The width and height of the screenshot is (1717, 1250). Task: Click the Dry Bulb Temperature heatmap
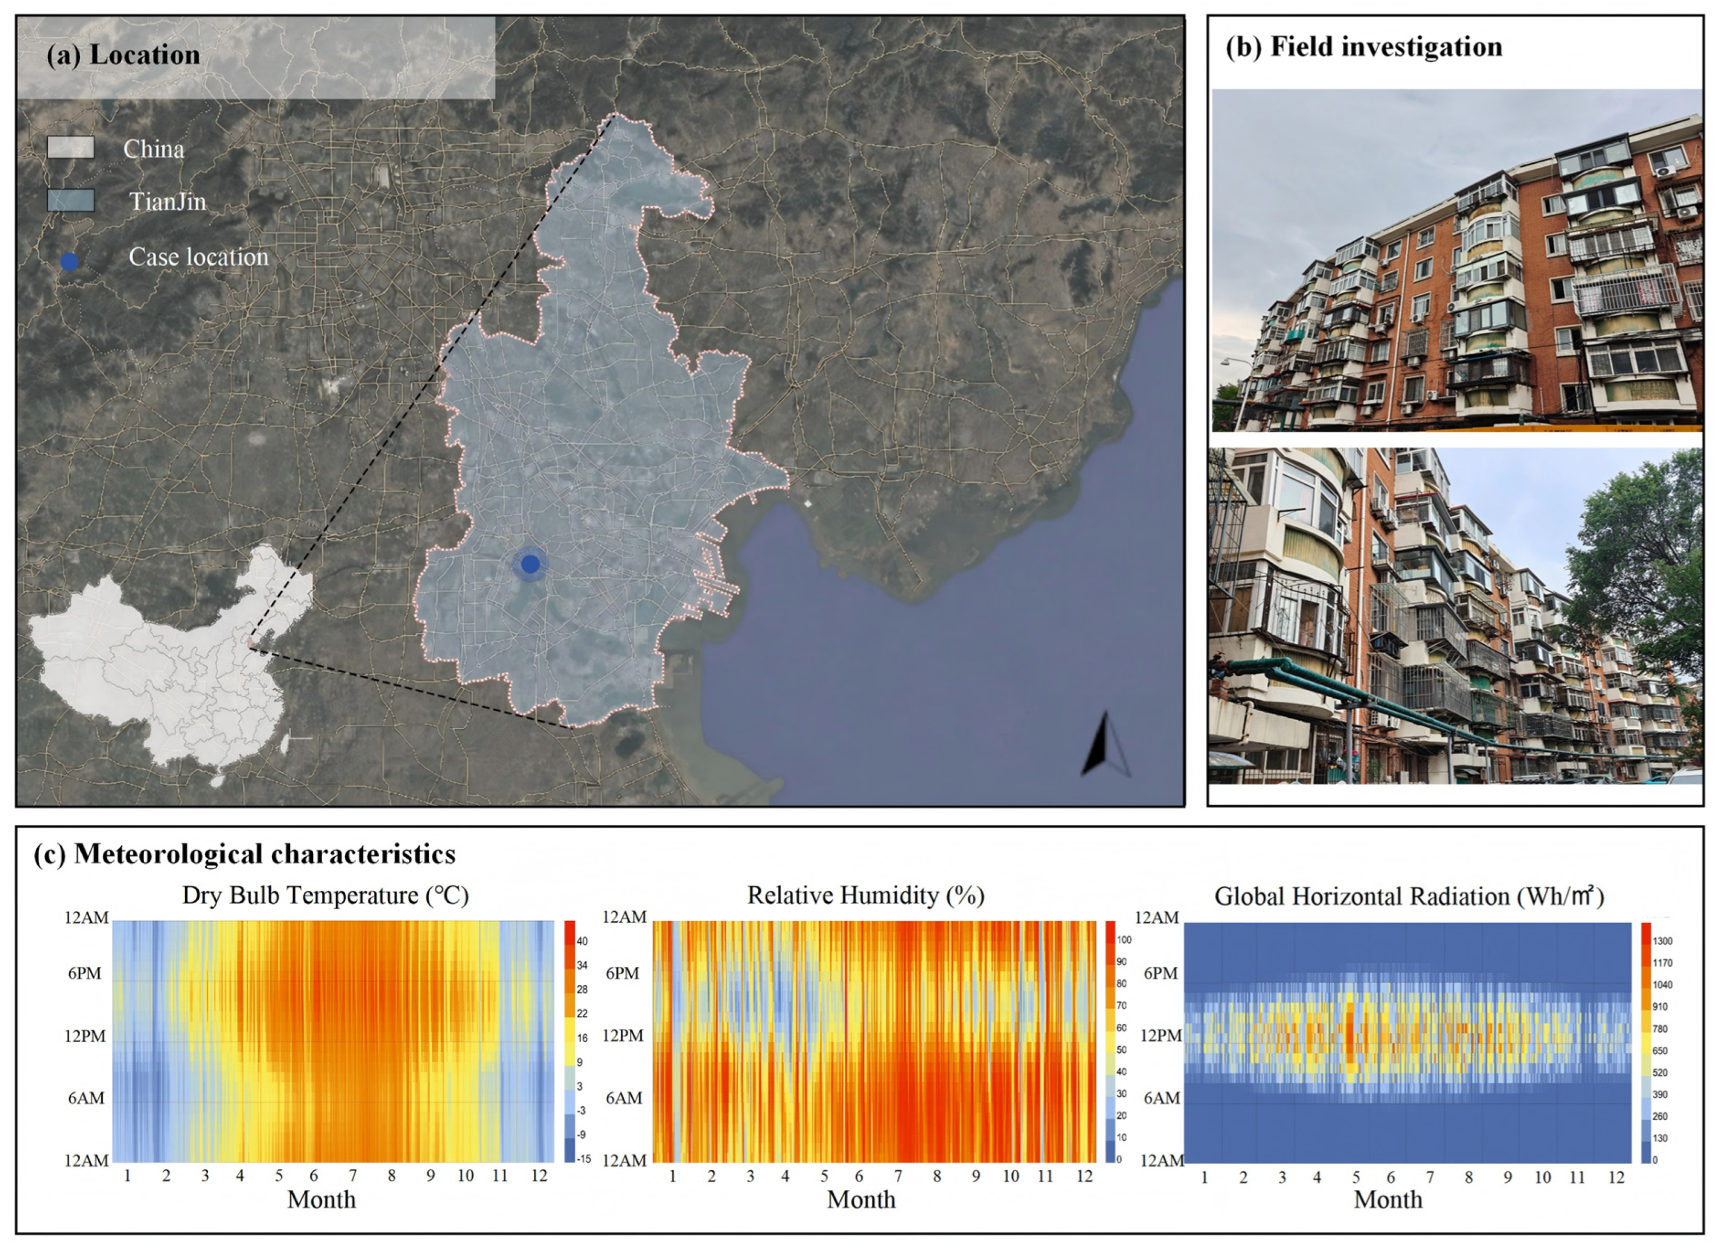[x=333, y=1041]
